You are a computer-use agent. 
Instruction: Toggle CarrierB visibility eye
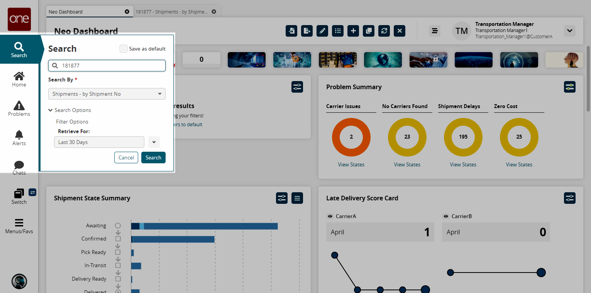(446, 217)
